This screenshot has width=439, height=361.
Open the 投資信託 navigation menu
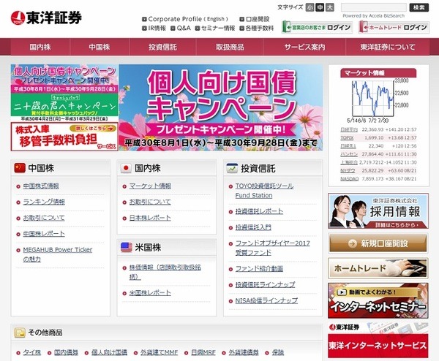click(162, 47)
